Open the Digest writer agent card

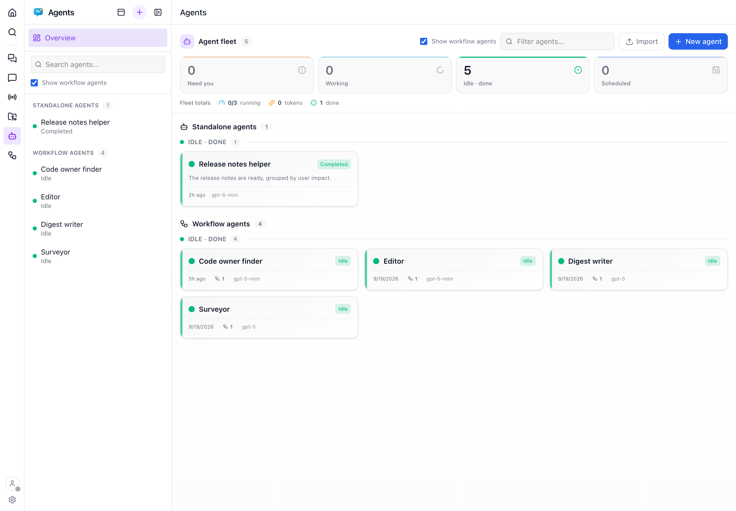(x=639, y=269)
